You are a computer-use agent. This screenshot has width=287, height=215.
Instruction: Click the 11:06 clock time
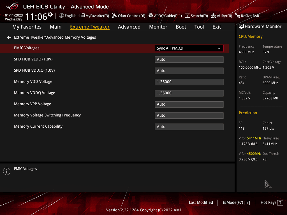[x=36, y=17]
